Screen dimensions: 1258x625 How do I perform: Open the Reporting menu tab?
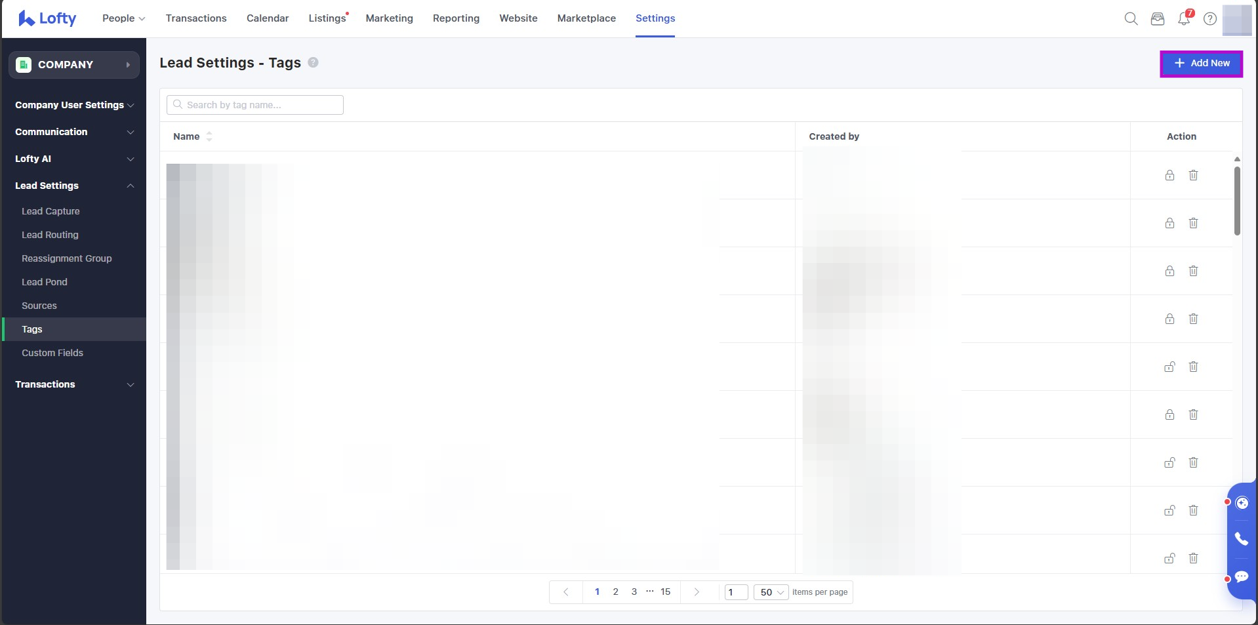click(456, 18)
